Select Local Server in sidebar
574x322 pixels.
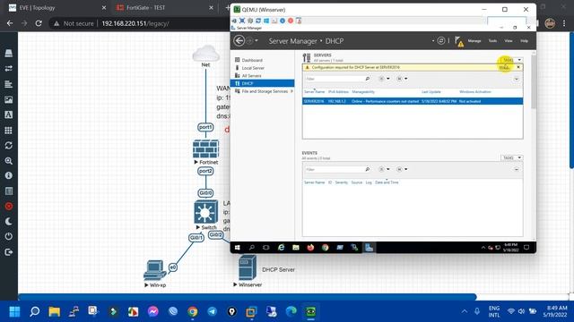253,68
